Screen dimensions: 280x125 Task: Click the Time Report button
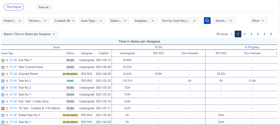[x=14, y=7]
